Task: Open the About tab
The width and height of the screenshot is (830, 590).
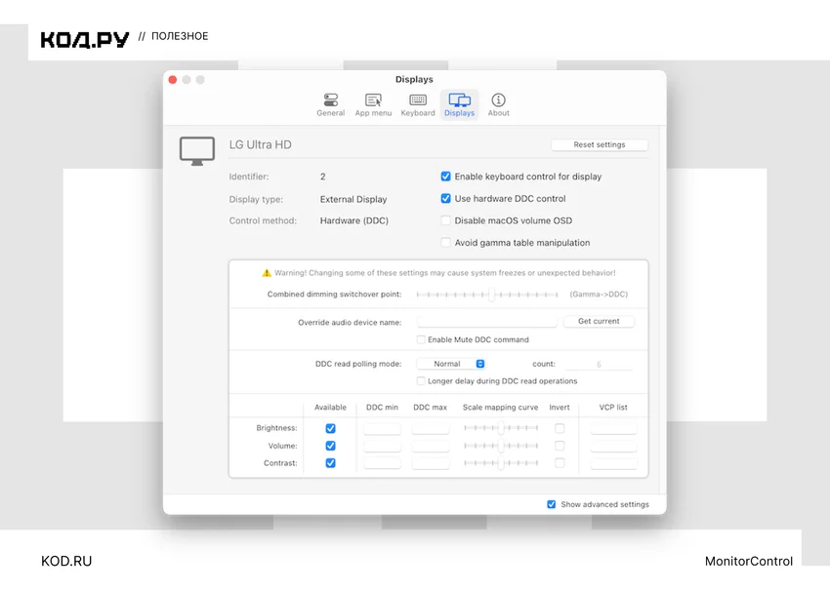Action: click(x=498, y=104)
